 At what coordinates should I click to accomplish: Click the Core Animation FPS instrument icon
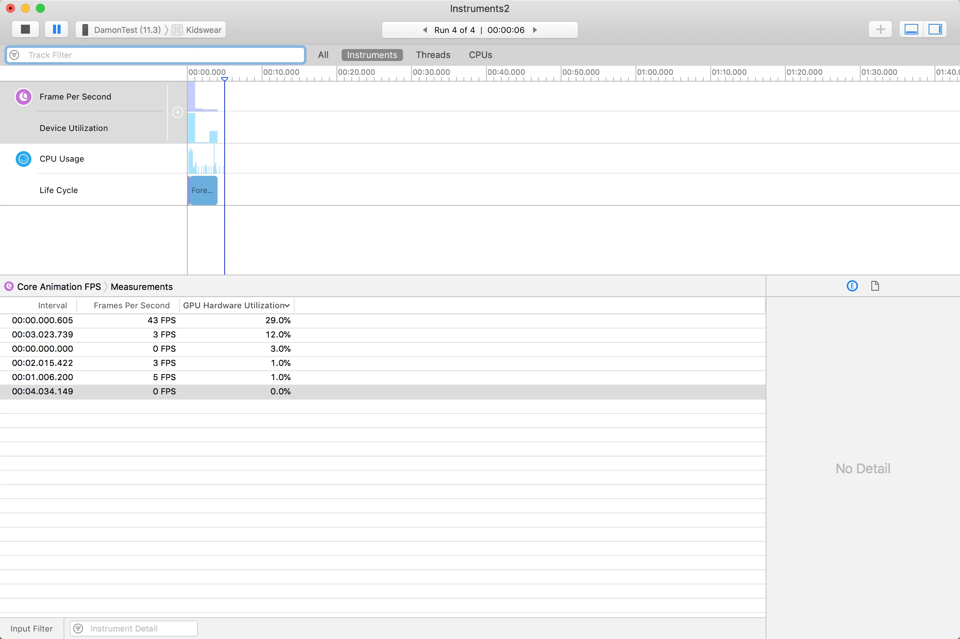(23, 97)
